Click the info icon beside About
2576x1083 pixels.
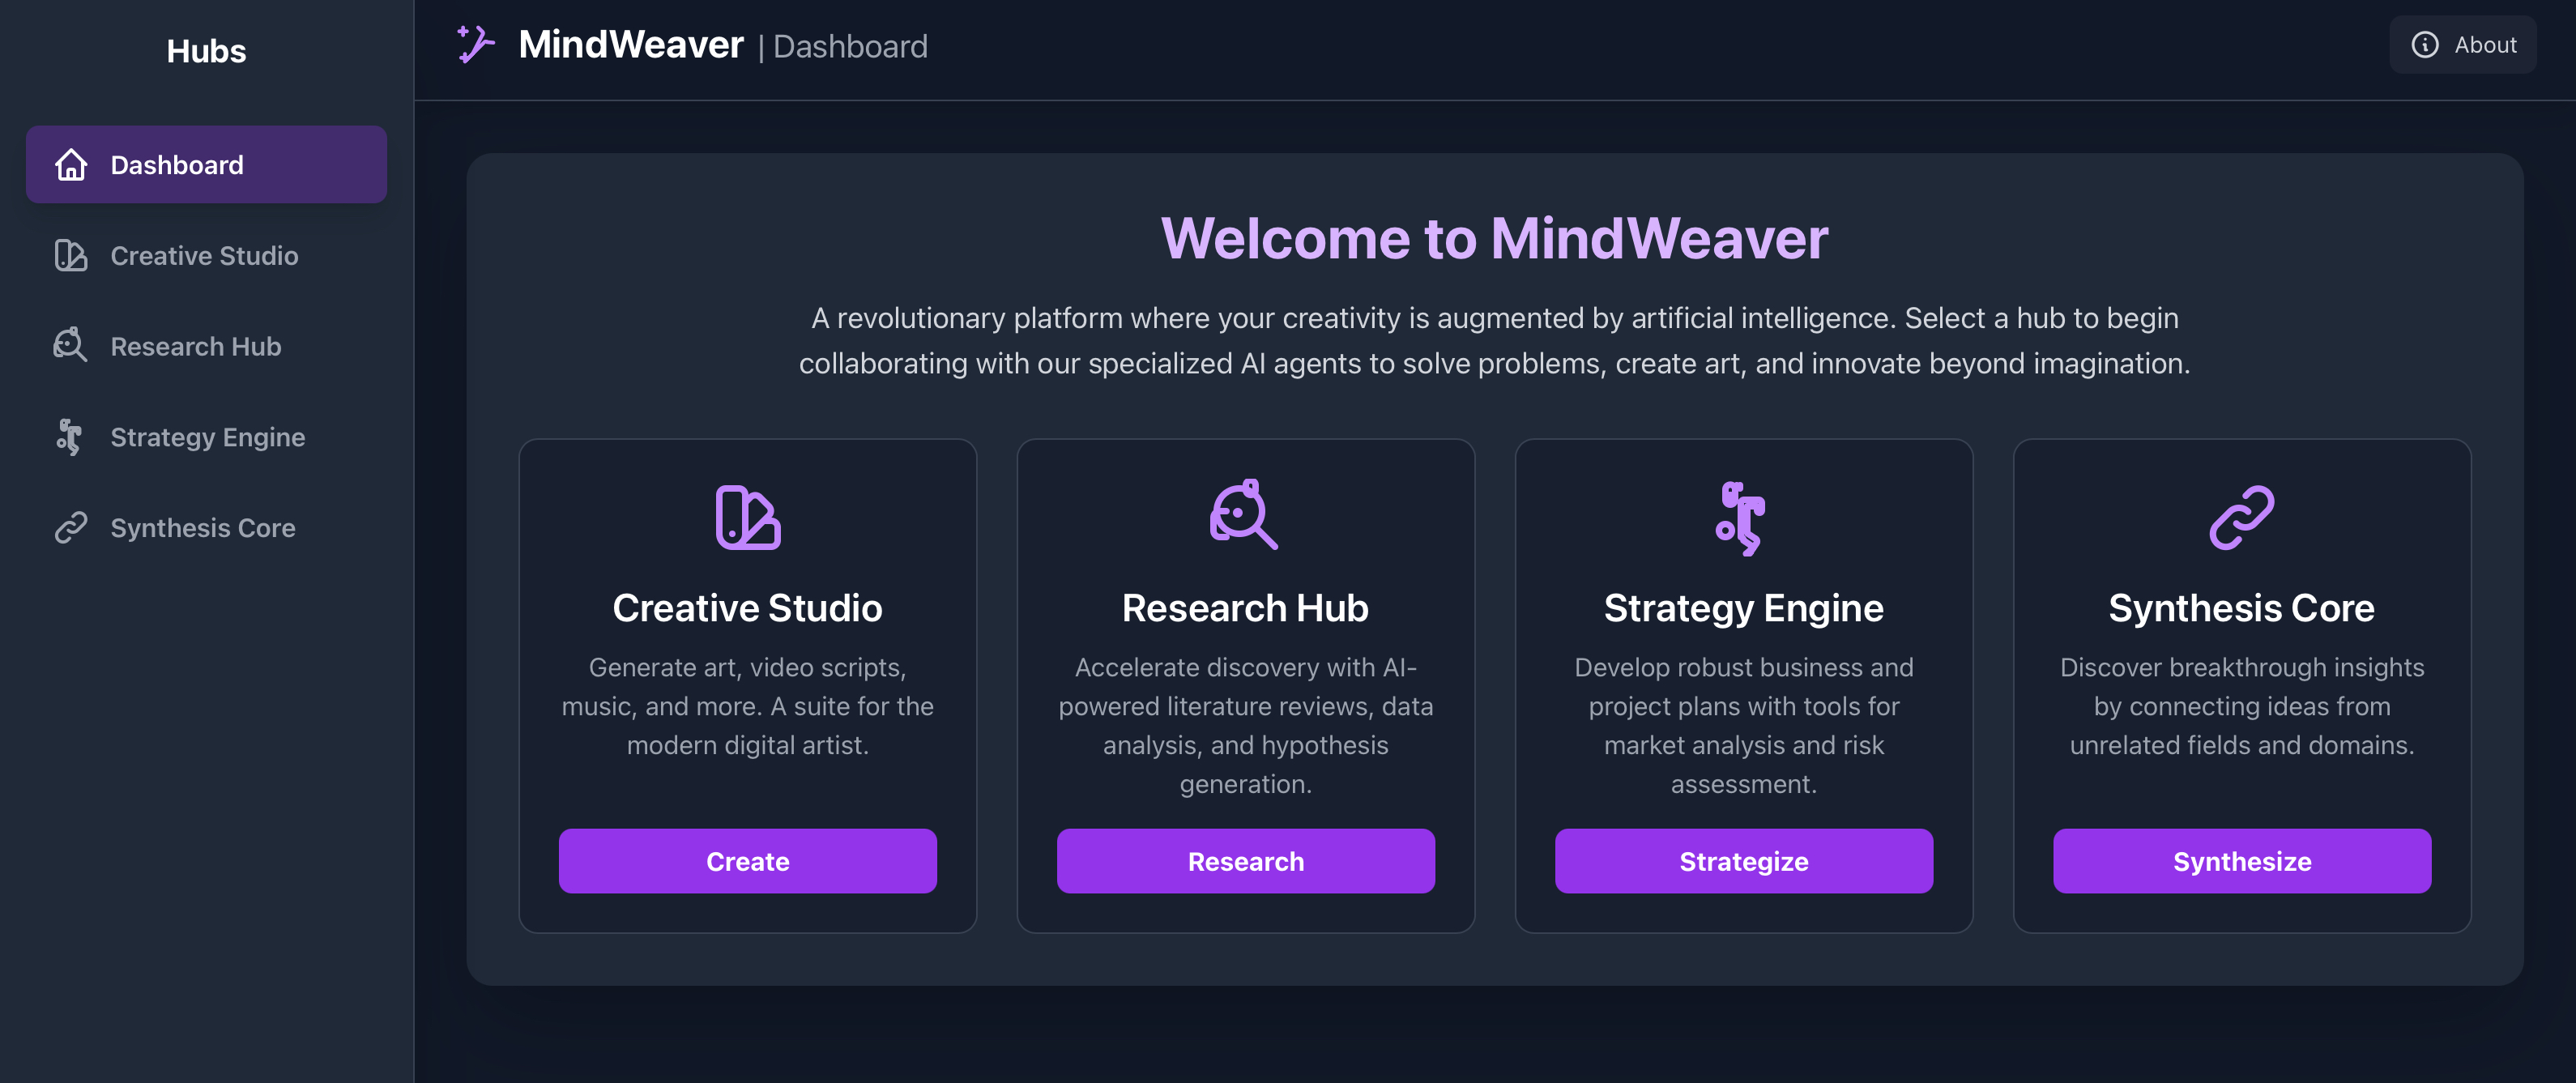(2424, 45)
